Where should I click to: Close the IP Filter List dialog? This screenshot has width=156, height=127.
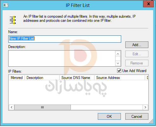click(x=148, y=4)
